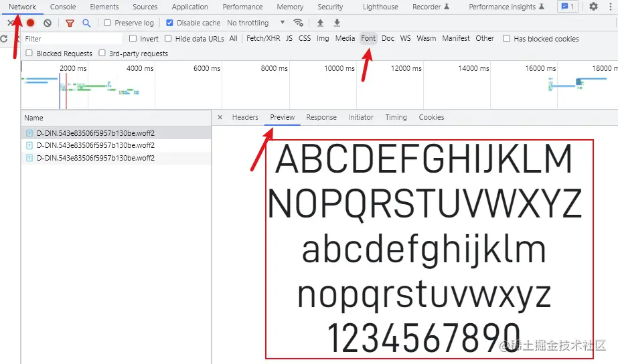Open network conditions wifi icon

299,23
